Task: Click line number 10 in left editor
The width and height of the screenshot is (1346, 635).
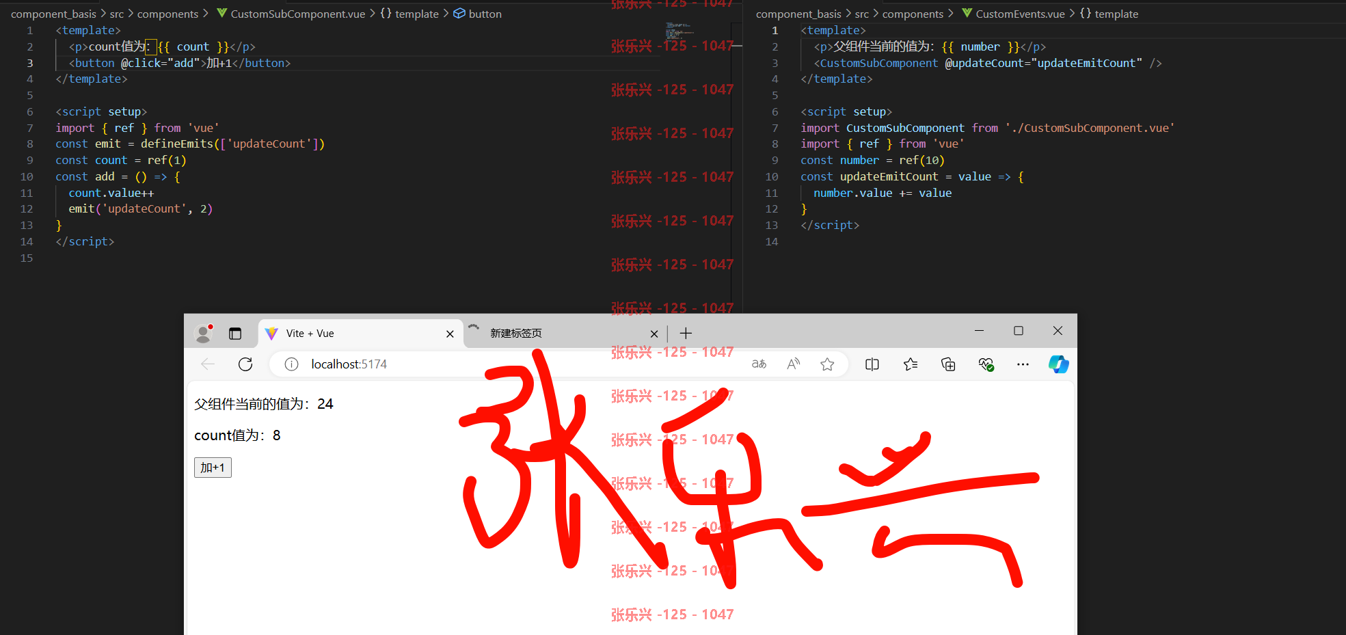Action: [27, 176]
